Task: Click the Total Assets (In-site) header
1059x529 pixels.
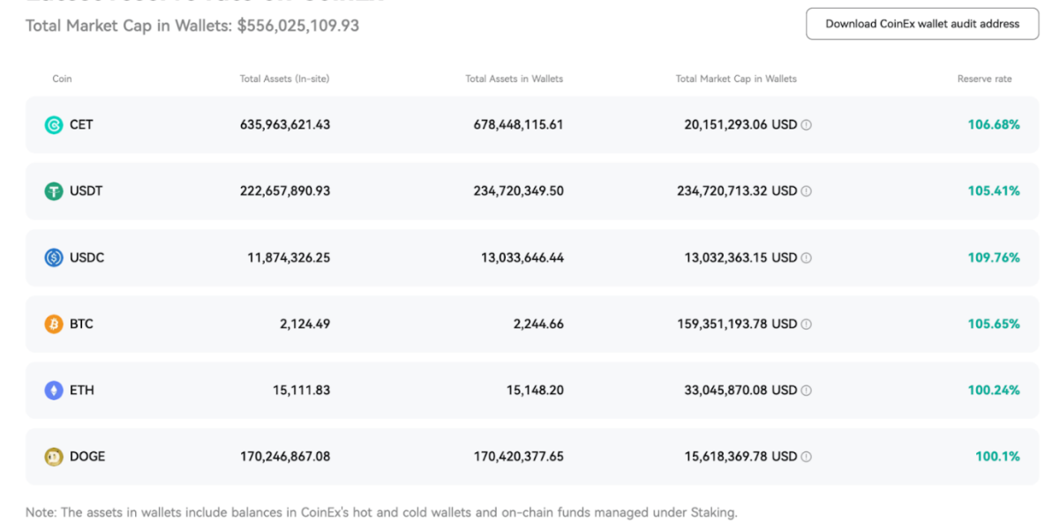Action: [284, 78]
